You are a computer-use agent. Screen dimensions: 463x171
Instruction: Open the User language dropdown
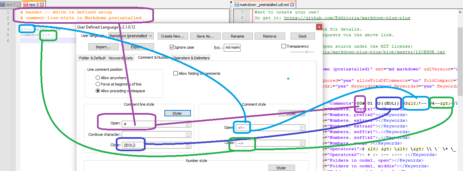pos(131,36)
